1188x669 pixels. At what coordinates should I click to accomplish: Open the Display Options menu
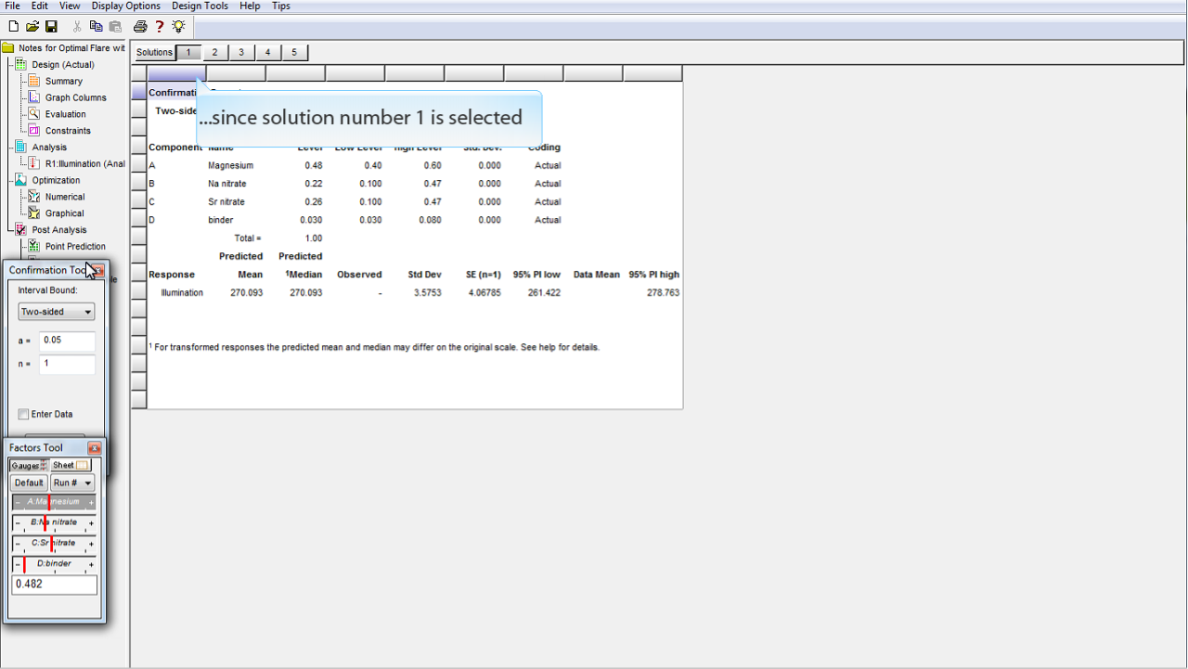click(x=126, y=6)
